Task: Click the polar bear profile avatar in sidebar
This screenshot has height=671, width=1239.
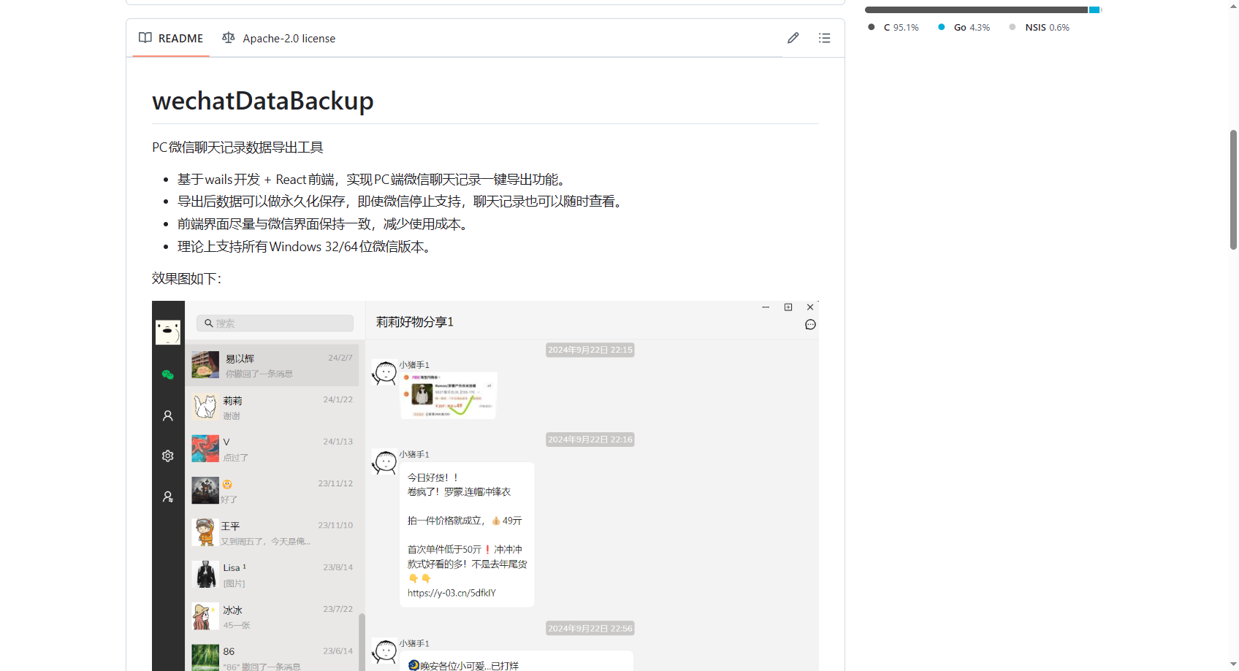Action: coord(167,332)
